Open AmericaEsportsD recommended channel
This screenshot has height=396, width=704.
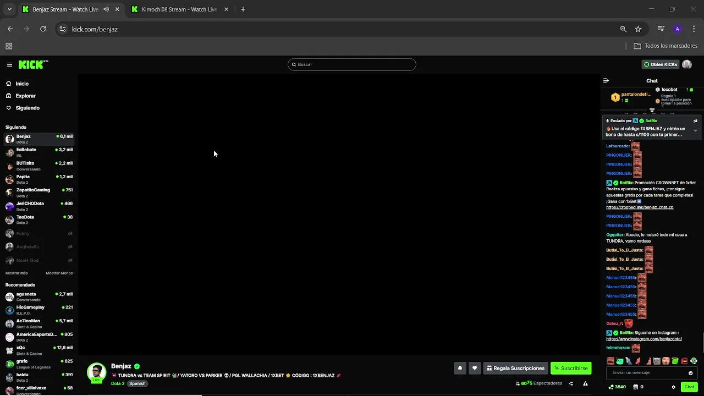point(38,337)
